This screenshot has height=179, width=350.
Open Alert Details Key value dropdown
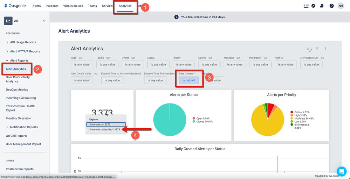coord(311,65)
